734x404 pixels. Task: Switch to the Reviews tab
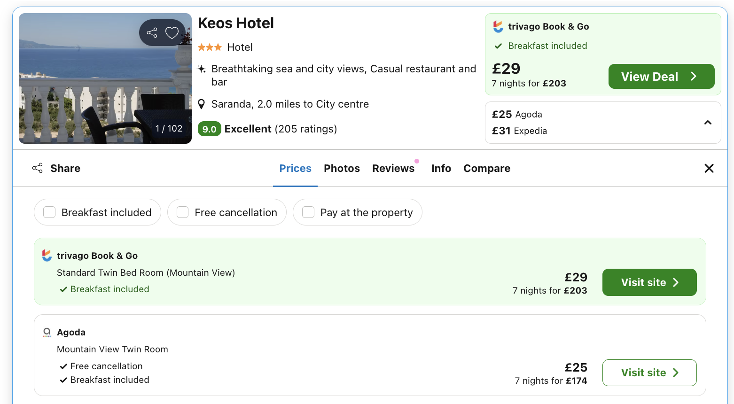[393, 168]
